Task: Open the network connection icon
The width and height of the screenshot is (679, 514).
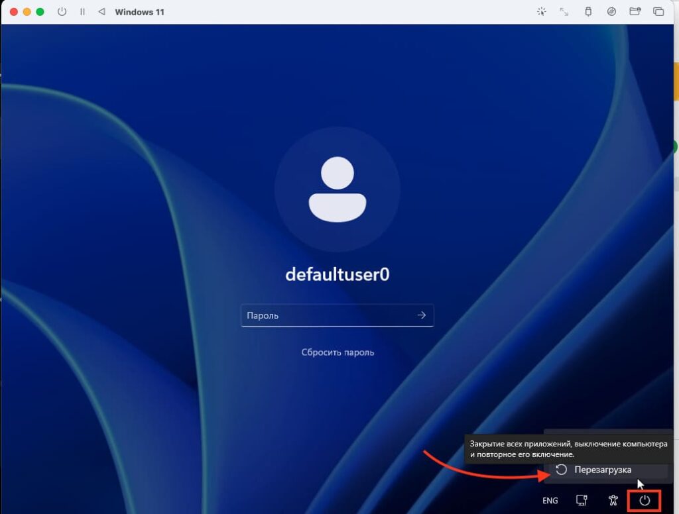Action: (582, 501)
